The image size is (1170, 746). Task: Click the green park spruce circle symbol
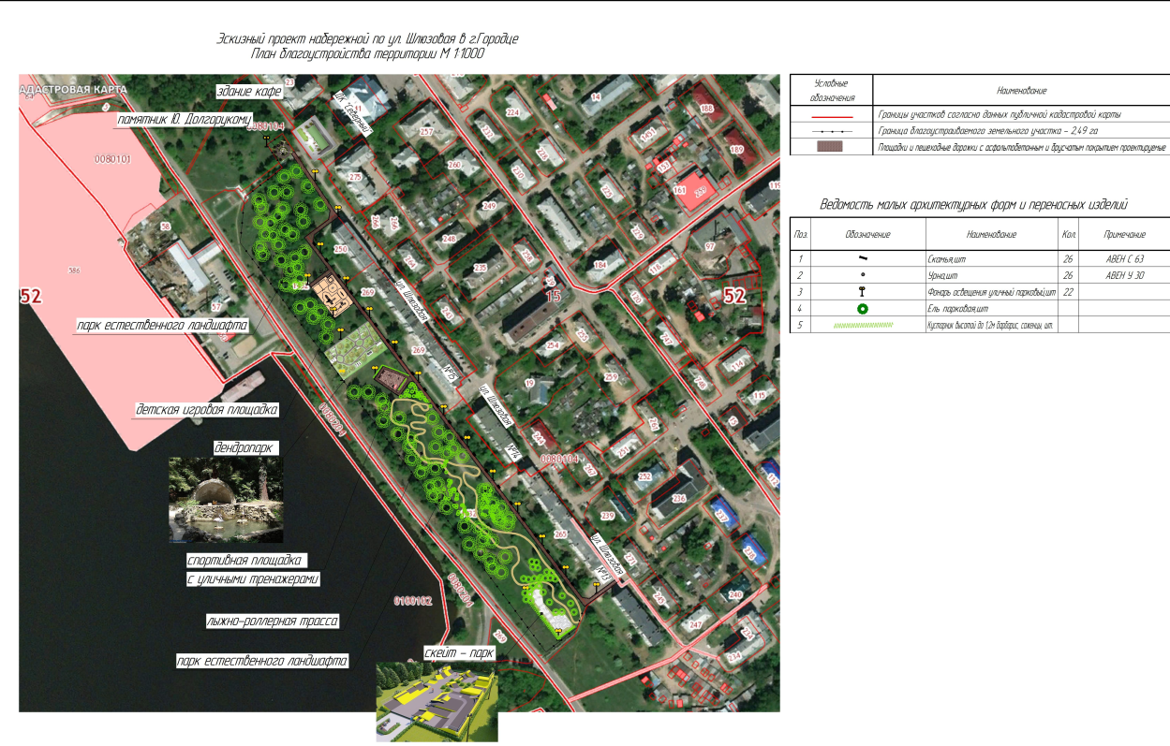point(861,308)
